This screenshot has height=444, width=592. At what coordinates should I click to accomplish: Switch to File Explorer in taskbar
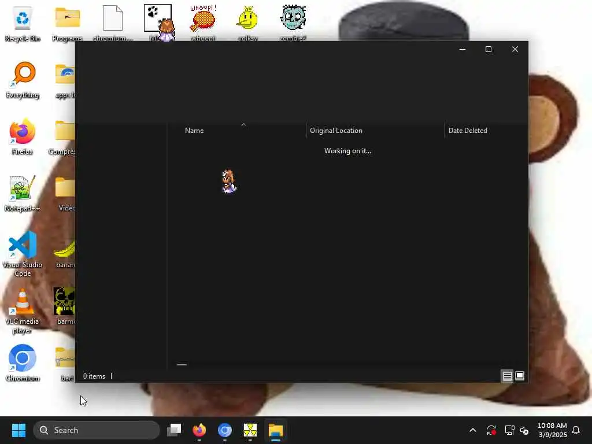click(x=276, y=430)
